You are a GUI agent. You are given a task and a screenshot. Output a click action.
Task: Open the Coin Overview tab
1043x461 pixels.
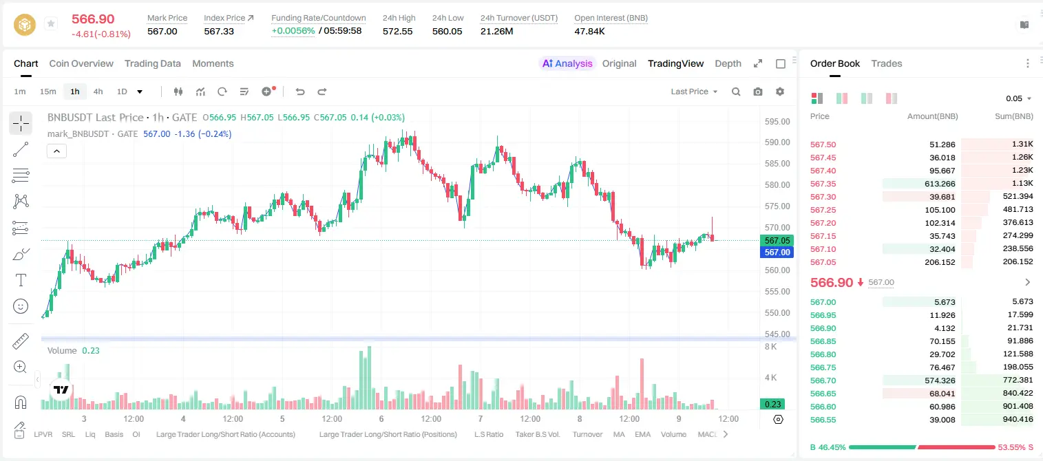[81, 63]
